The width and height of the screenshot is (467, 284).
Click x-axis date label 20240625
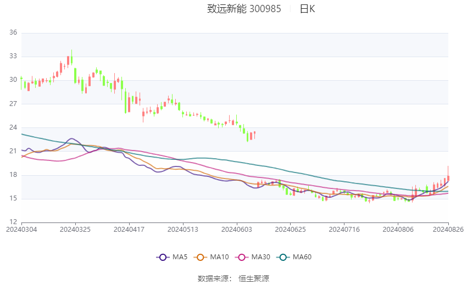click(291, 230)
